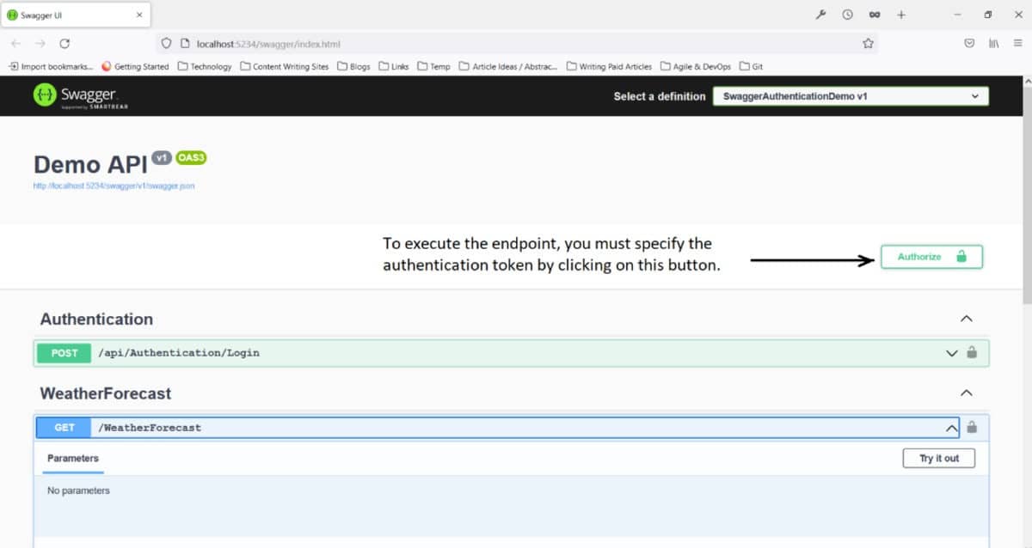This screenshot has width=1032, height=548.
Task: Click the URL address bar
Action: click(516, 43)
